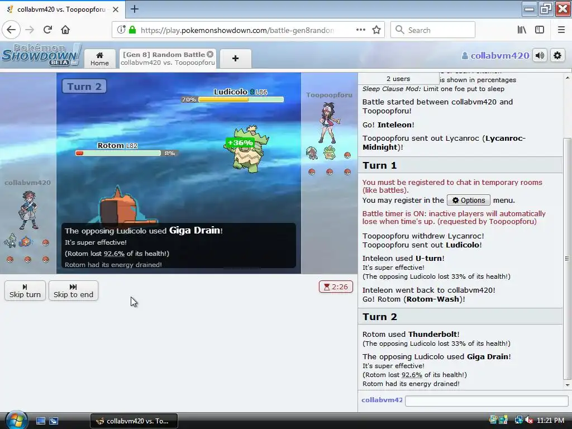Click the 2 users list button
The image size is (572, 429).
(398, 79)
